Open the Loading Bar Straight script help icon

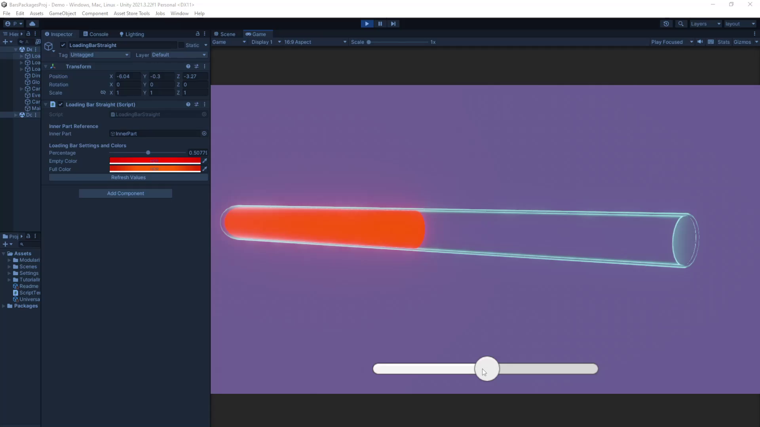pos(188,104)
